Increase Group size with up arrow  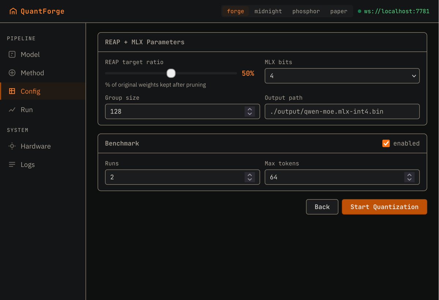pyautogui.click(x=249, y=109)
